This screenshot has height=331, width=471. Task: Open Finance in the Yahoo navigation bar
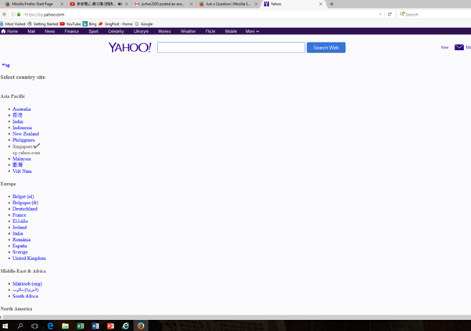71,31
